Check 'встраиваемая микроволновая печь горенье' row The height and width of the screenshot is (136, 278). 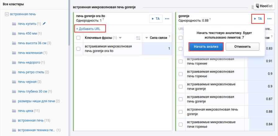coord(180,74)
